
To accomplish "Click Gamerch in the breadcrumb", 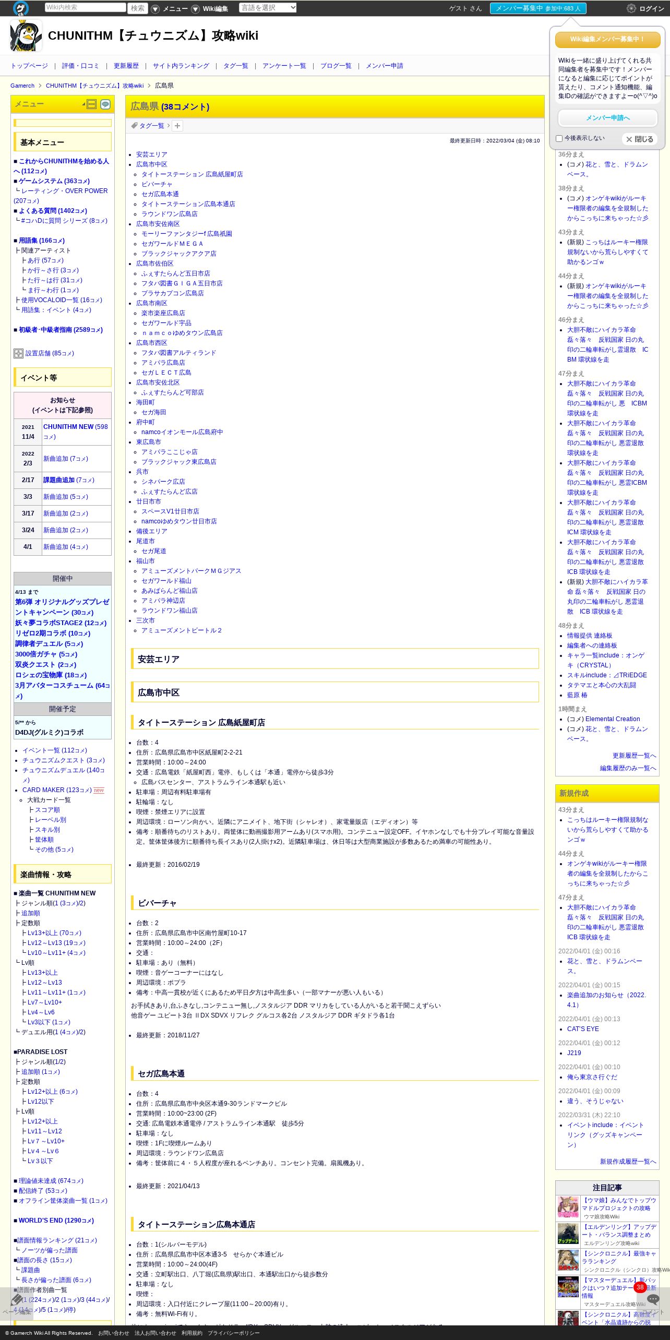I will (22, 86).
